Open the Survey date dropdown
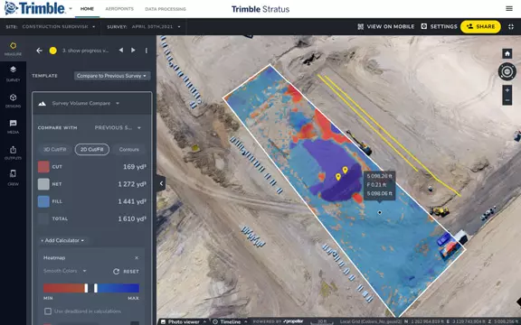Image resolution: width=521 pixels, height=325 pixels. point(156,26)
